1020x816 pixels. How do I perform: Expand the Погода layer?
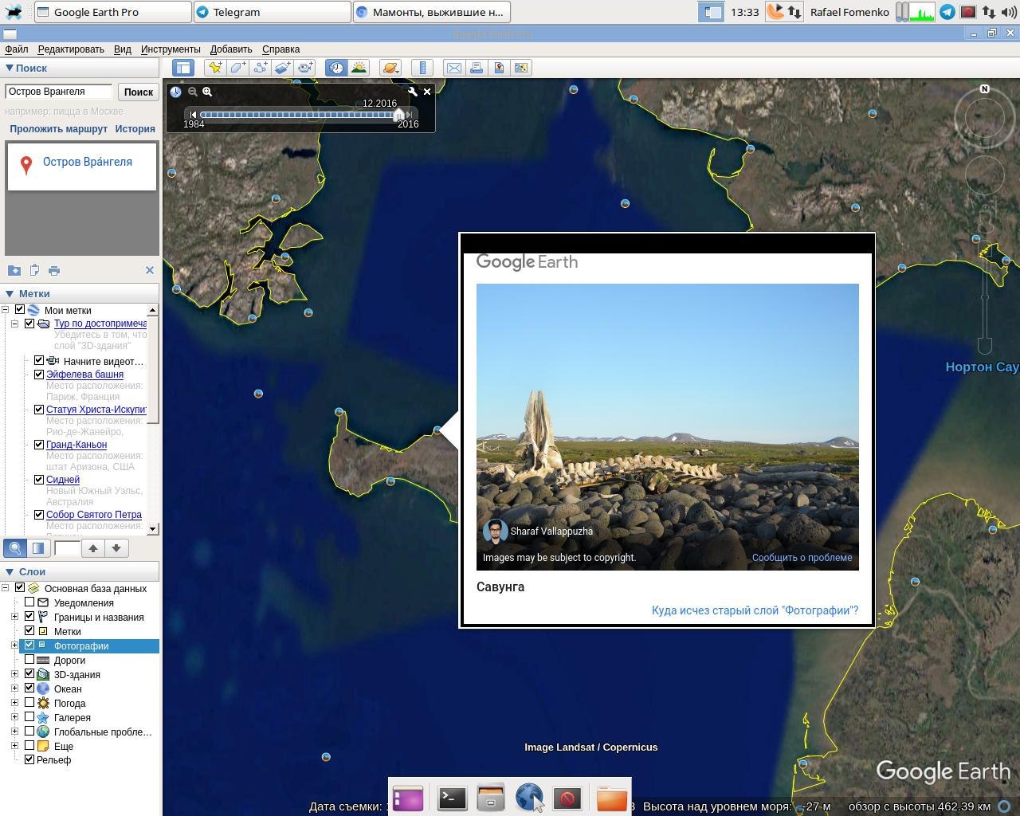coord(14,703)
